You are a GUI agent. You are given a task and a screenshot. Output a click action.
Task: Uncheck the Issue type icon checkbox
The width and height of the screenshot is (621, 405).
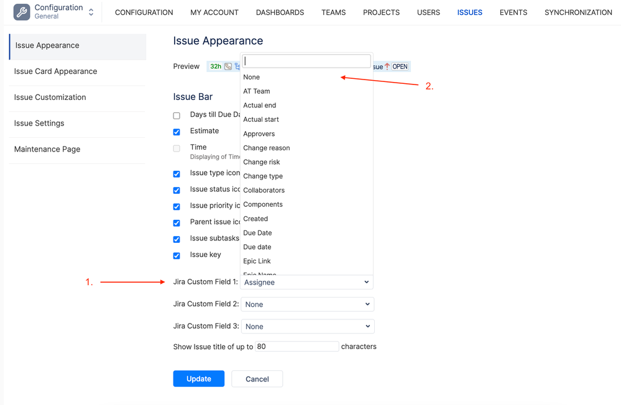point(177,174)
